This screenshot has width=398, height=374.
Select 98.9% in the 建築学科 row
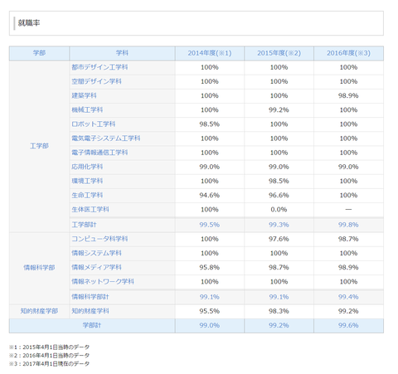(x=348, y=95)
